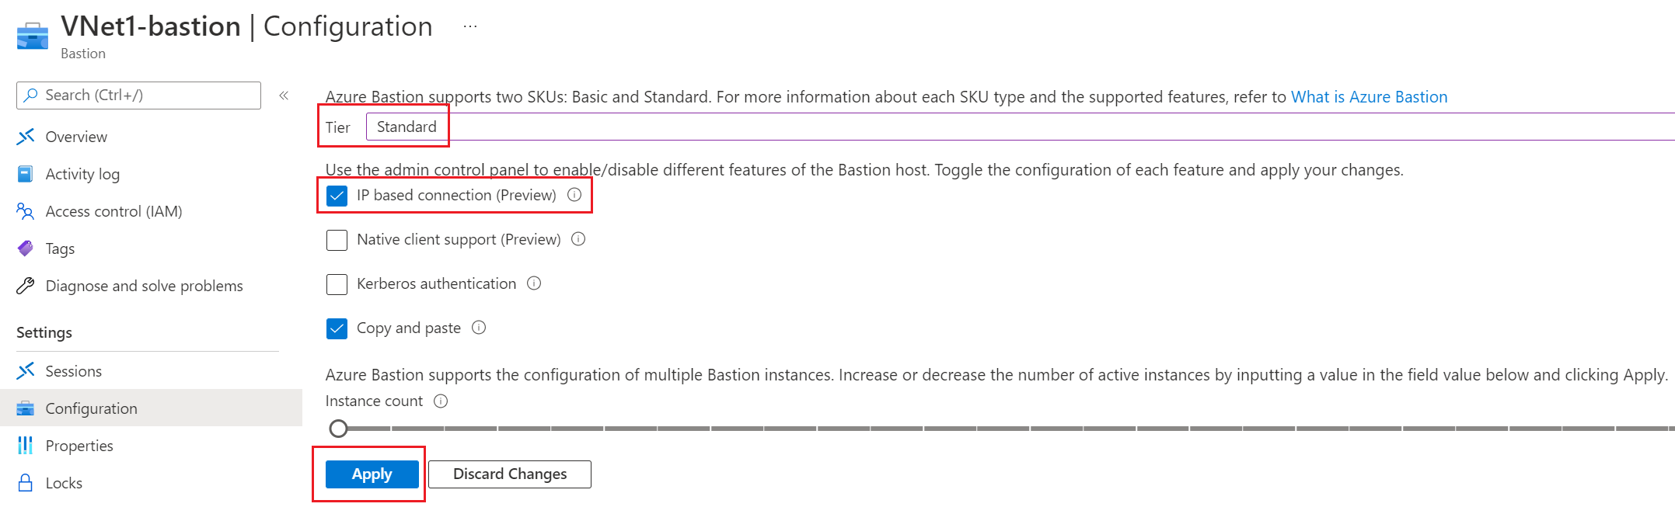Viewport: 1675px width, 514px height.
Task: Click the Bastion resource icon in header
Action: [x=33, y=36]
